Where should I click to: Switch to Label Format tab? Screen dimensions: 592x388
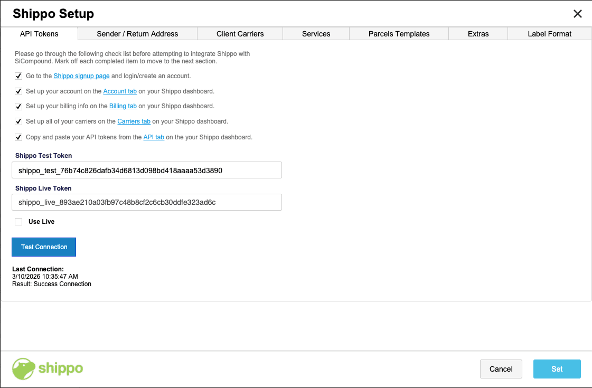pos(549,34)
